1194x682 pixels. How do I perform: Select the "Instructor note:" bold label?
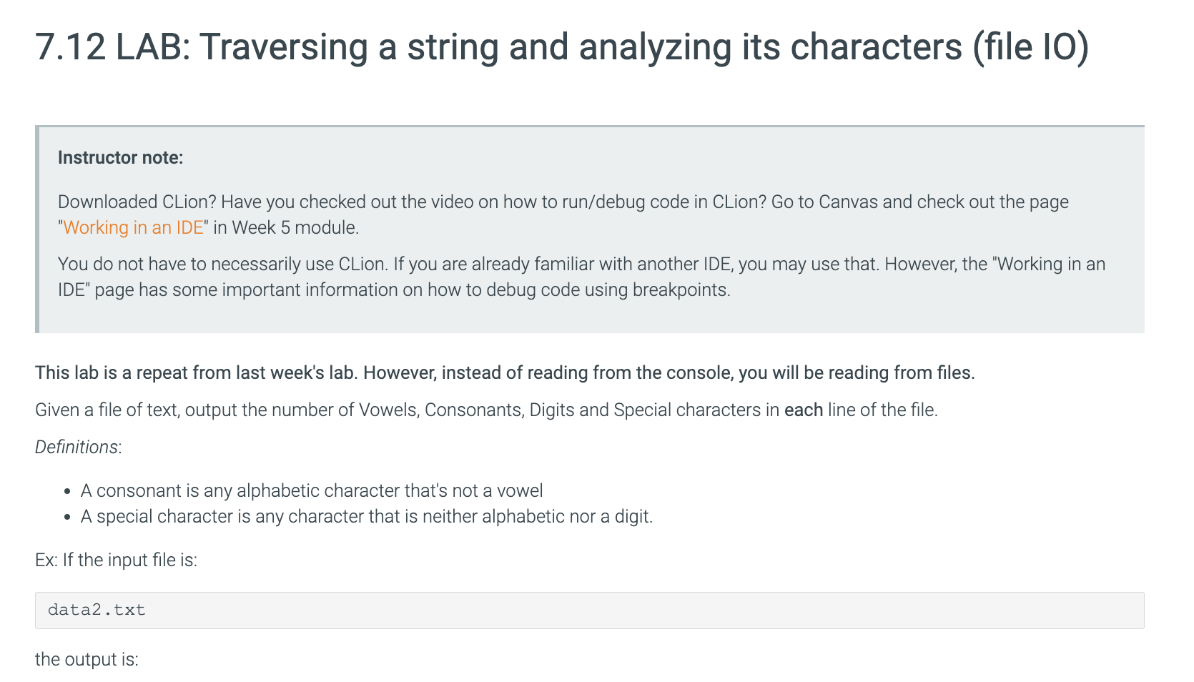click(x=120, y=157)
